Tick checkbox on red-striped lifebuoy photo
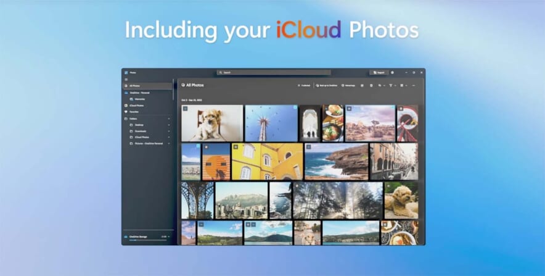 pos(401,109)
